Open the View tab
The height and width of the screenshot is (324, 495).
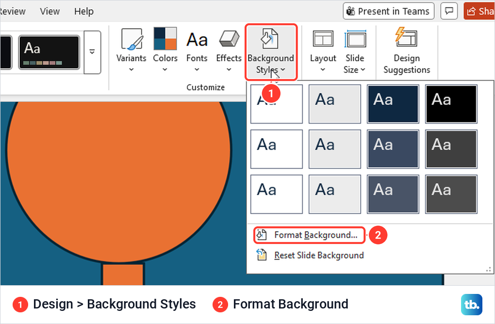pos(50,11)
